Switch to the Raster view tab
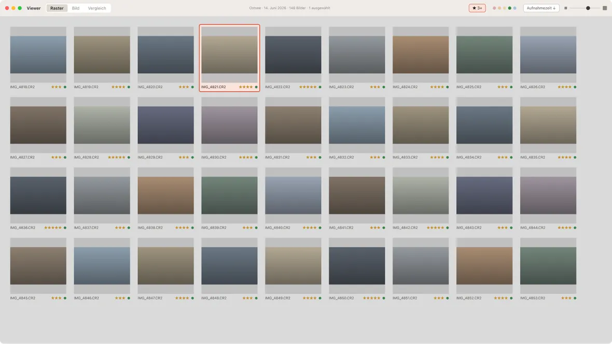The image size is (612, 344). [x=57, y=8]
